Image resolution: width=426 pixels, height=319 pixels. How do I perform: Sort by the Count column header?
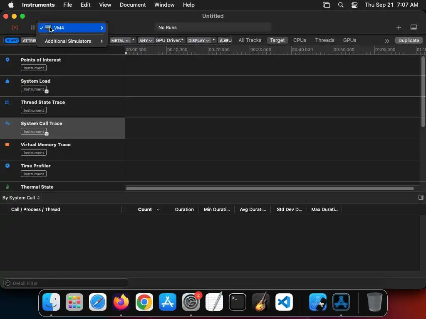tap(145, 209)
